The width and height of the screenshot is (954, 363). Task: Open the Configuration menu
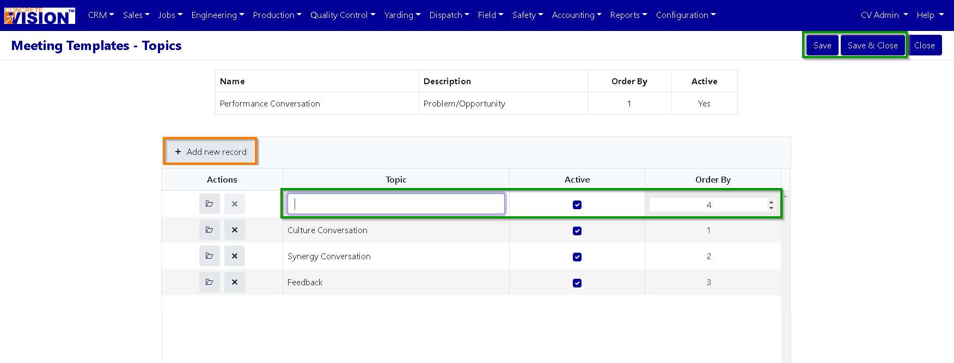pyautogui.click(x=686, y=15)
